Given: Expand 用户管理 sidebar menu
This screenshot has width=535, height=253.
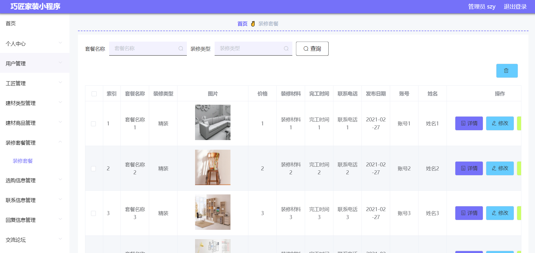Looking at the screenshot, I should tap(35, 63).
